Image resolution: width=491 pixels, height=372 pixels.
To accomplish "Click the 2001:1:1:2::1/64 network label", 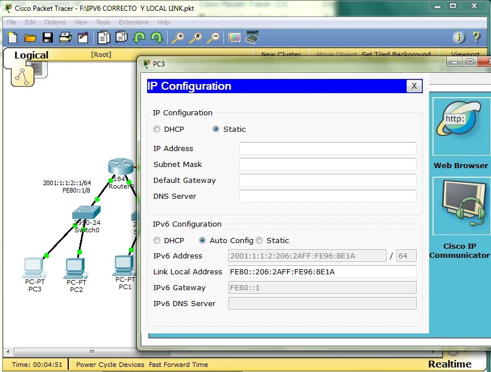I will [x=67, y=183].
